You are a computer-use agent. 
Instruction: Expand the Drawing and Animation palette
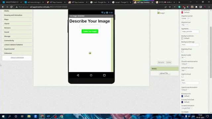pyautogui.click(x=17, y=15)
